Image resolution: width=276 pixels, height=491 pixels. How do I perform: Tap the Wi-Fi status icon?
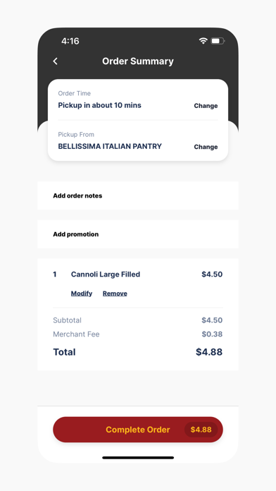click(x=203, y=41)
